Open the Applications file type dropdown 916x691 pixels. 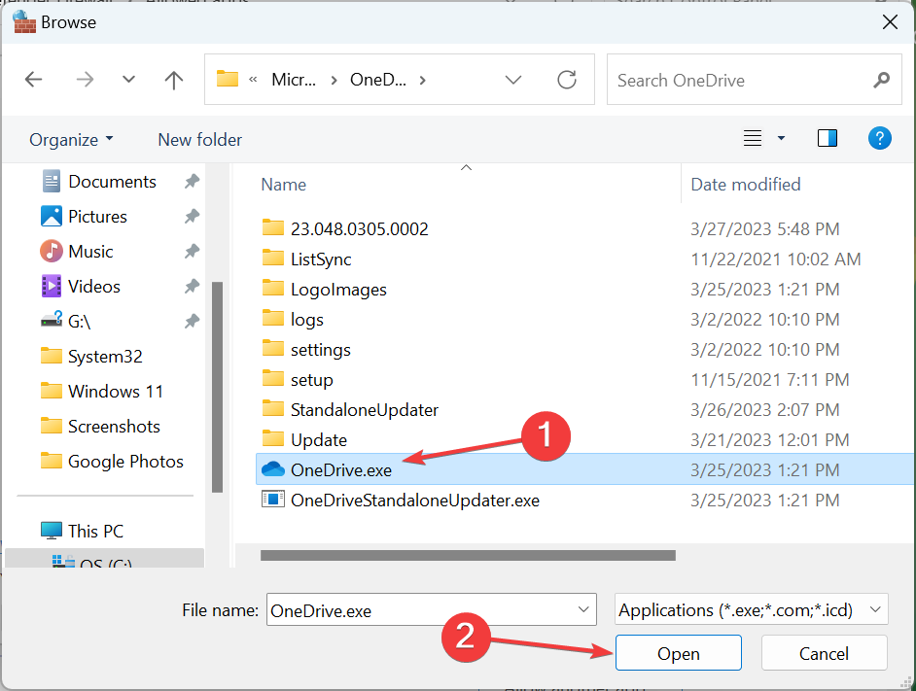point(752,609)
